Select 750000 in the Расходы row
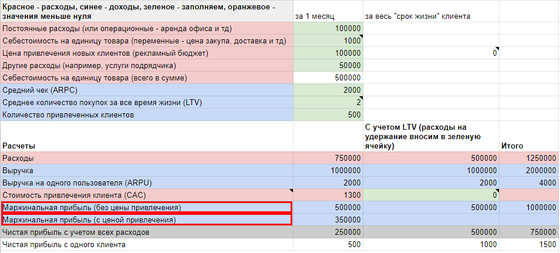 coord(328,158)
